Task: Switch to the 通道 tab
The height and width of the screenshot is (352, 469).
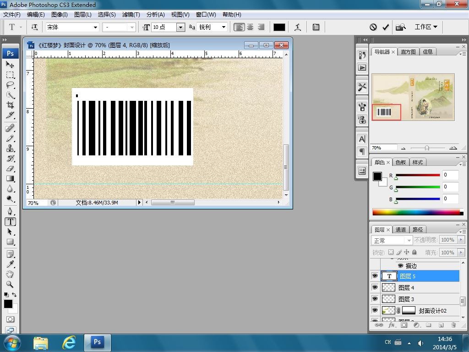Action: (x=401, y=230)
